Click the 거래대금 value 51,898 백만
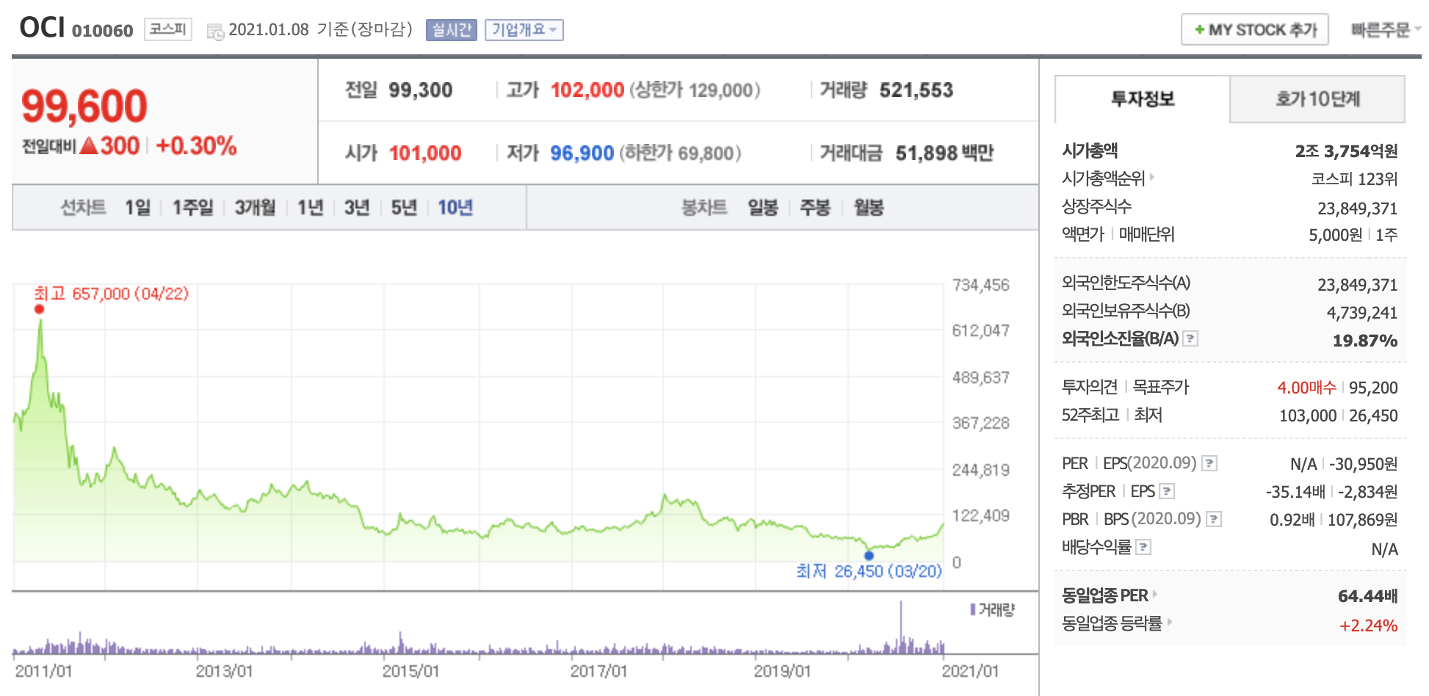Viewport: 1429px width, 696px height. click(x=944, y=153)
